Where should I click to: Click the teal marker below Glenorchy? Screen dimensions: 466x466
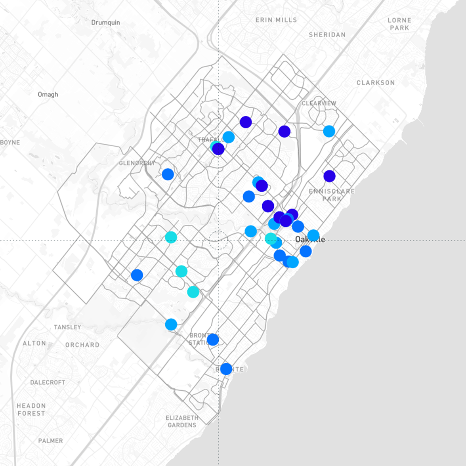click(x=170, y=238)
